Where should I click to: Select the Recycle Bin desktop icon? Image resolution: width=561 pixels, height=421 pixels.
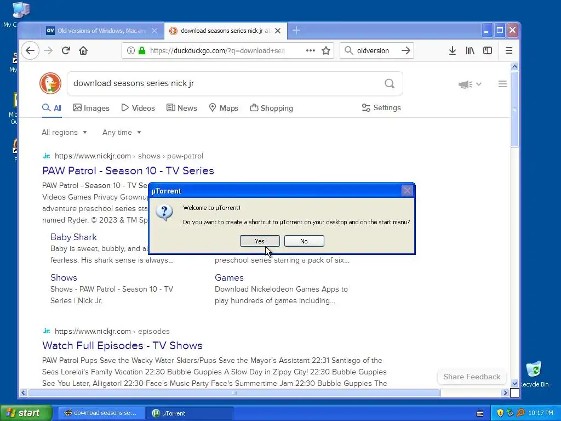click(x=534, y=374)
